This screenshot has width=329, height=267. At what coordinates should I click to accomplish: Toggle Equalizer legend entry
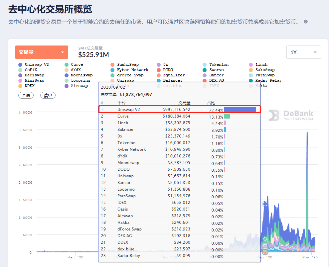(171, 75)
